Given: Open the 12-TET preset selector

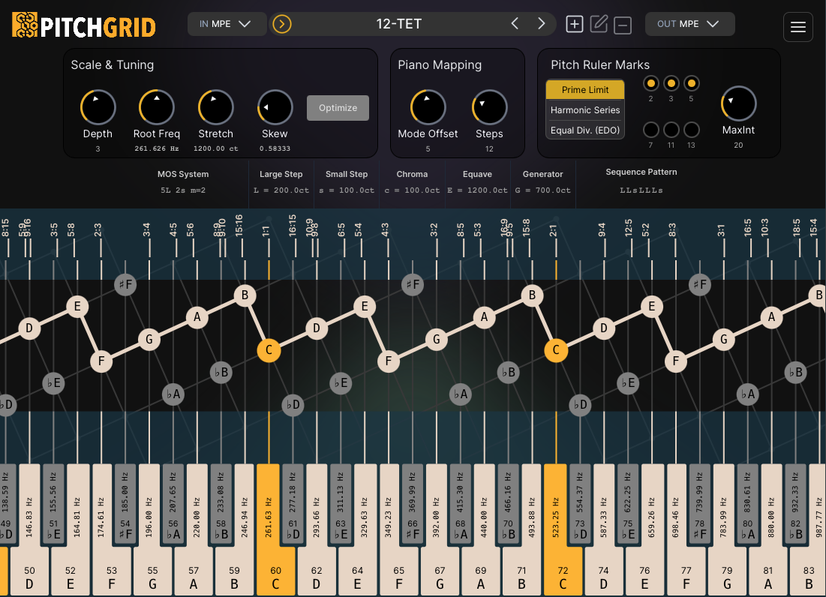Looking at the screenshot, I should [x=398, y=23].
